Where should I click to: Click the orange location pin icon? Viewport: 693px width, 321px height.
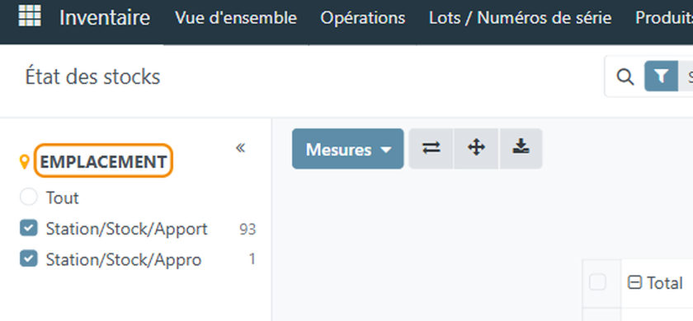pyautogui.click(x=25, y=162)
